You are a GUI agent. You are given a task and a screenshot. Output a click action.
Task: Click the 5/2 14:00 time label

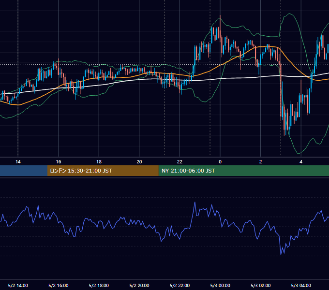tap(18, 285)
